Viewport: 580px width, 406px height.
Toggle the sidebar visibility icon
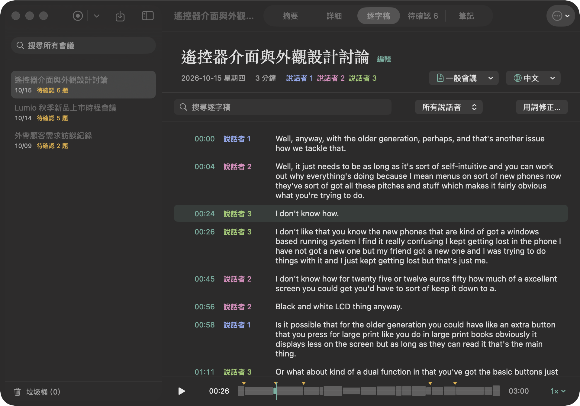click(x=148, y=16)
